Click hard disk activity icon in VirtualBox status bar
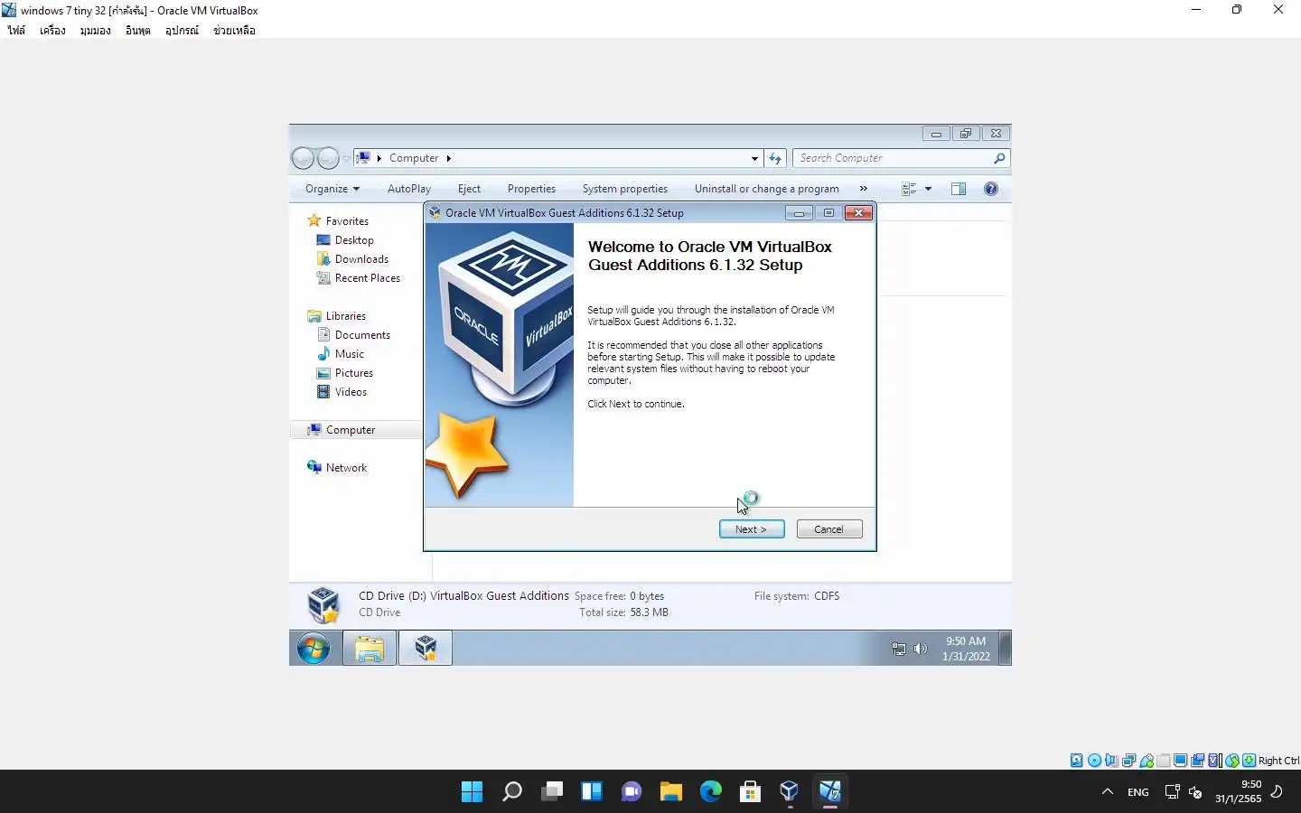 coord(1077,761)
